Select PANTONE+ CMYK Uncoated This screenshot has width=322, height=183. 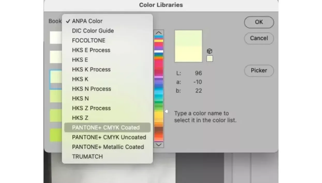109,137
